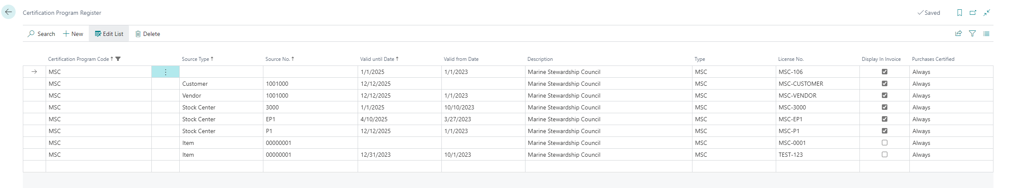Image resolution: width=1018 pixels, height=188 pixels.
Task: Click the bookmark icon at top right
Action: pos(959,13)
